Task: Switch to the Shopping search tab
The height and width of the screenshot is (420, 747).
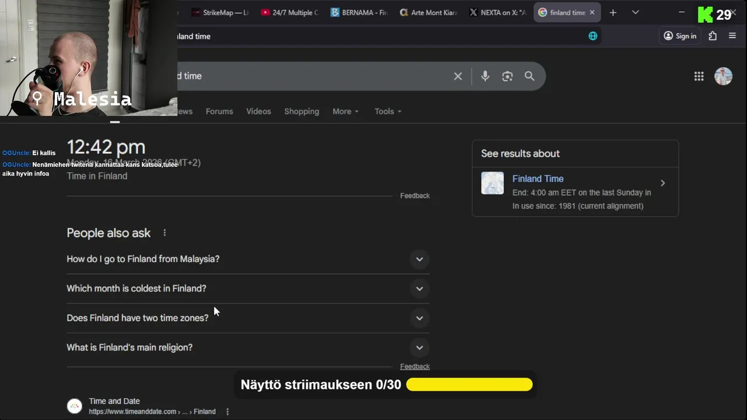Action: pos(302,111)
